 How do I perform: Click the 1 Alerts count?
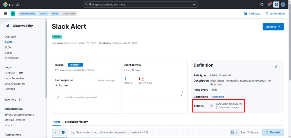(128, 81)
